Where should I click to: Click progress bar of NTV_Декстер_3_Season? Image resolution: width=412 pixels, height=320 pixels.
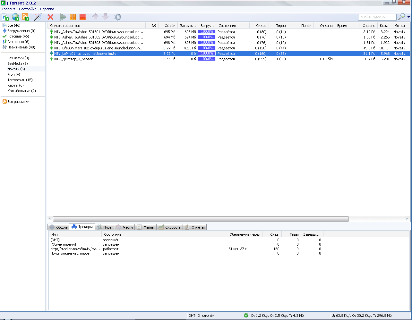(x=207, y=59)
